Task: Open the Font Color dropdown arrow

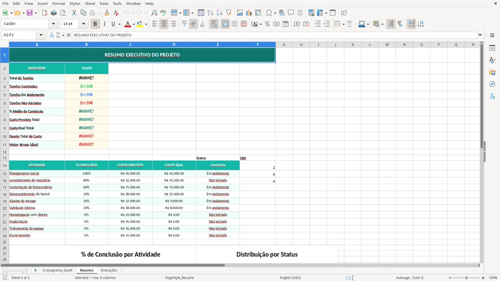Action: point(134,24)
